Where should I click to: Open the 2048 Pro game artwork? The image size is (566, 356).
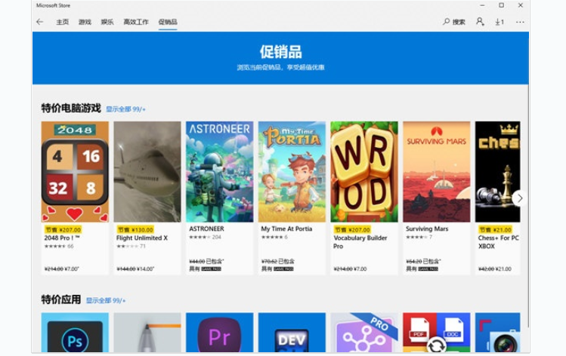click(75, 171)
